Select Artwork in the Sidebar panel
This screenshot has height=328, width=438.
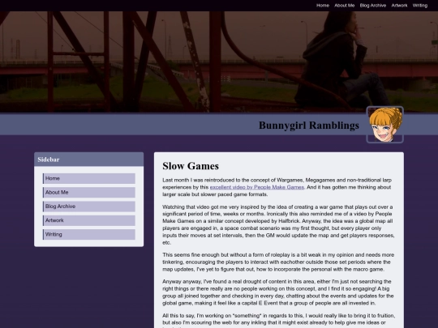tap(89, 220)
